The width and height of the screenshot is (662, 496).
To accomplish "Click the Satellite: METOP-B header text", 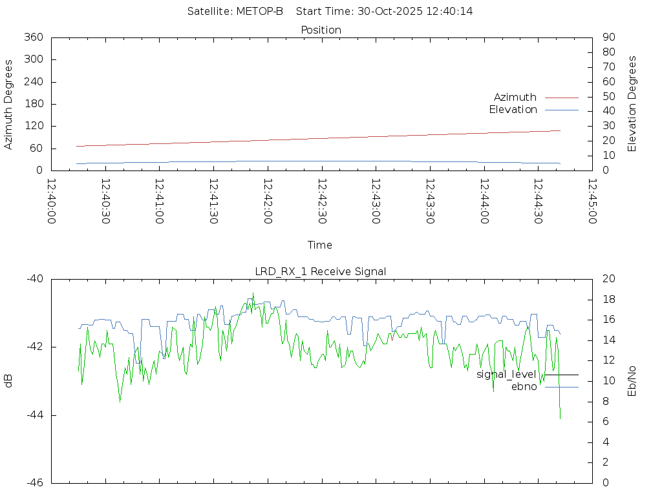I will (235, 11).
